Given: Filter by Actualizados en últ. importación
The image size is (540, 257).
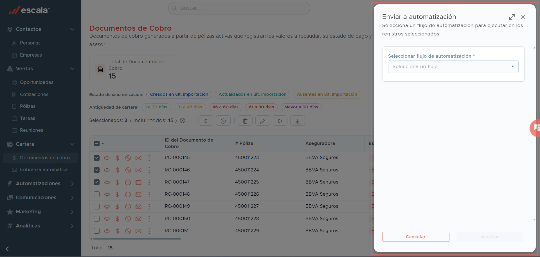Looking at the screenshot, I should click(253, 94).
